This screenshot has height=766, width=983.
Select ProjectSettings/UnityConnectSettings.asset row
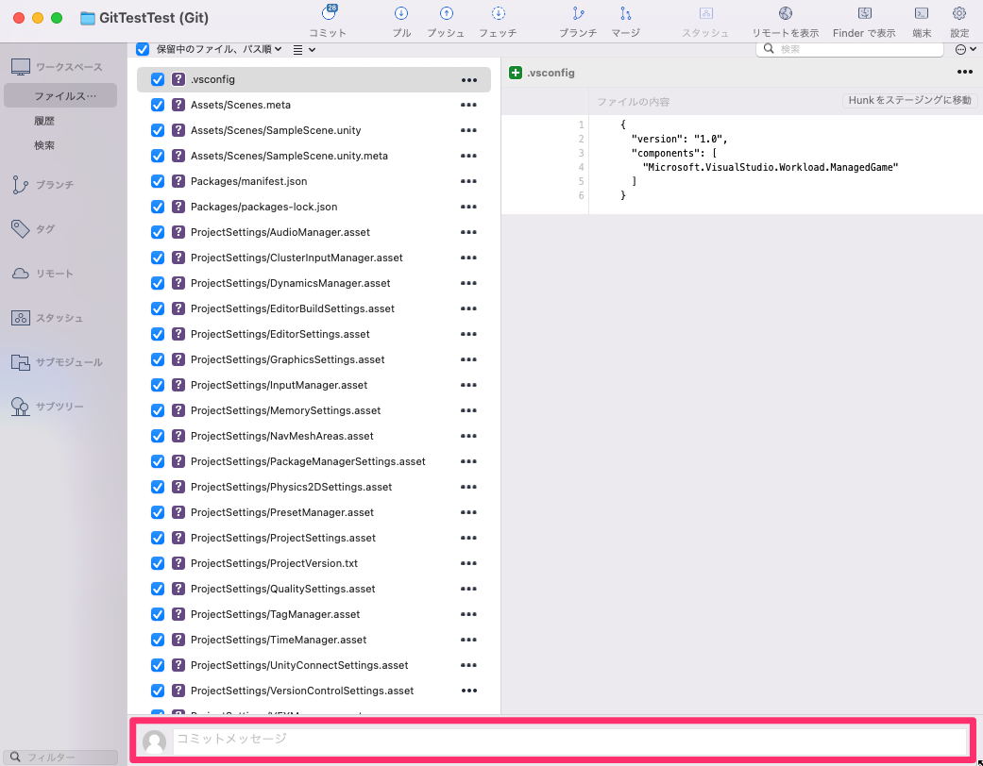click(x=314, y=665)
